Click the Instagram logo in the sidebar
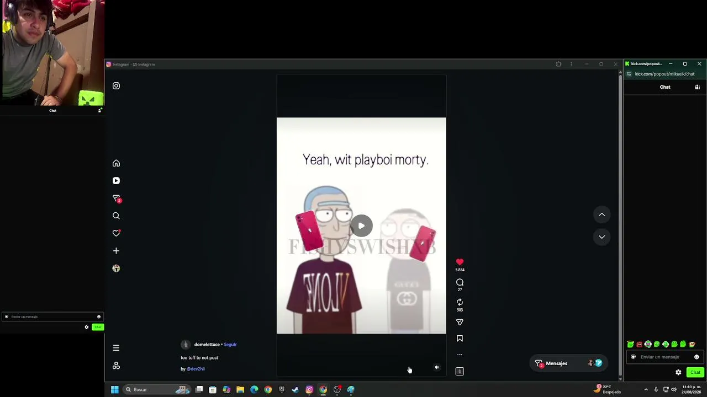This screenshot has width=707, height=397. click(x=116, y=86)
